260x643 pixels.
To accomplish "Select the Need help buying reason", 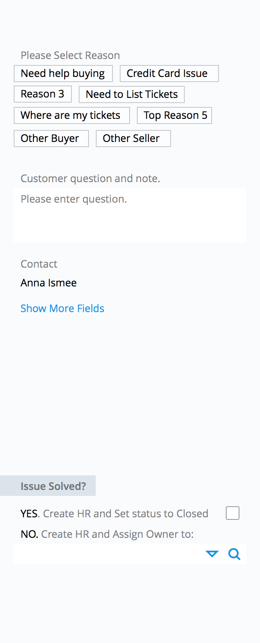I will [x=63, y=74].
